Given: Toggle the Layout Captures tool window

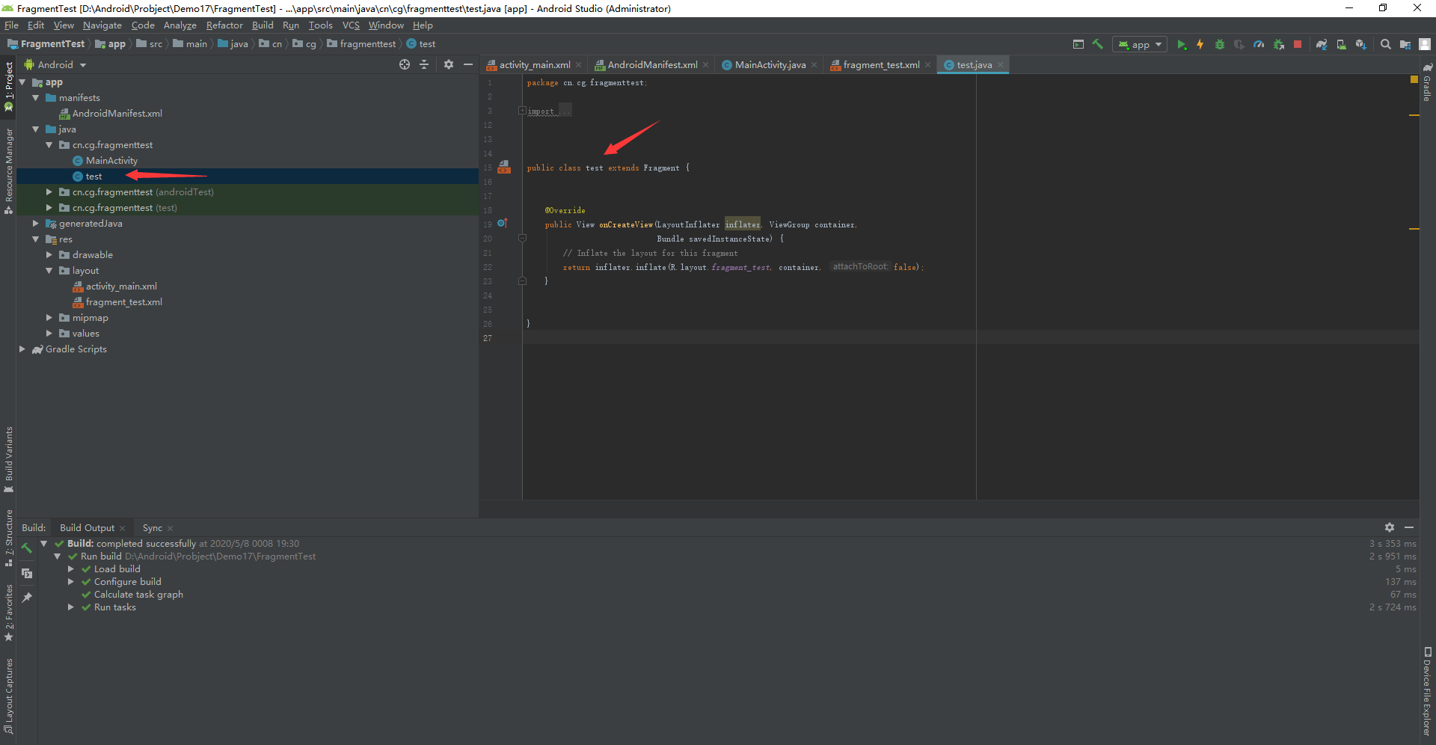Looking at the screenshot, I should (x=9, y=697).
